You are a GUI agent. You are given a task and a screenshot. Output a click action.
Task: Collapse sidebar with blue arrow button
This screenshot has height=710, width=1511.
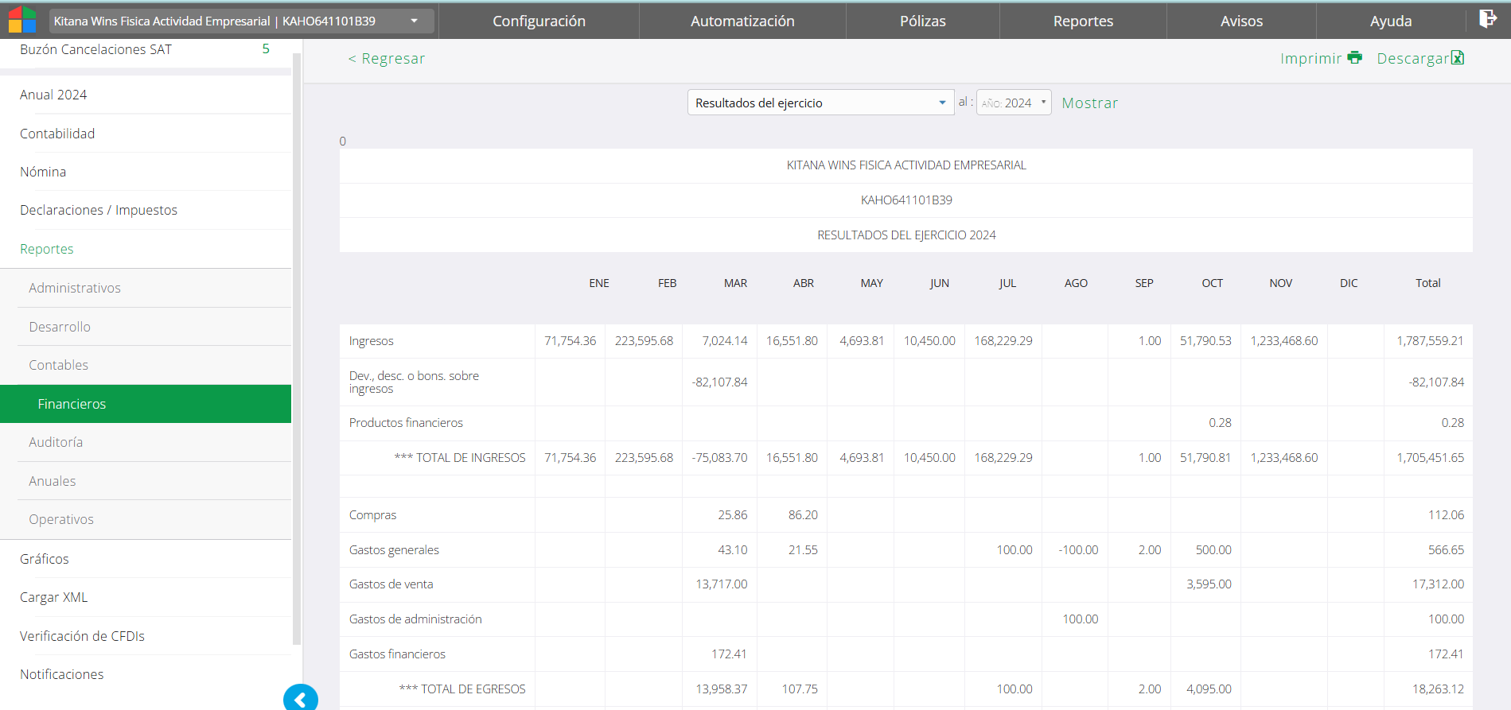pos(300,698)
